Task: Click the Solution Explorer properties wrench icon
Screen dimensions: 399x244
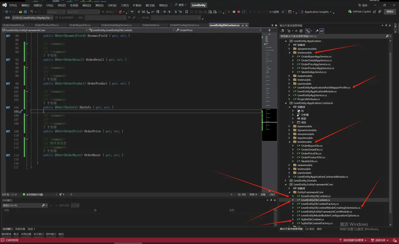Action: [317, 31]
